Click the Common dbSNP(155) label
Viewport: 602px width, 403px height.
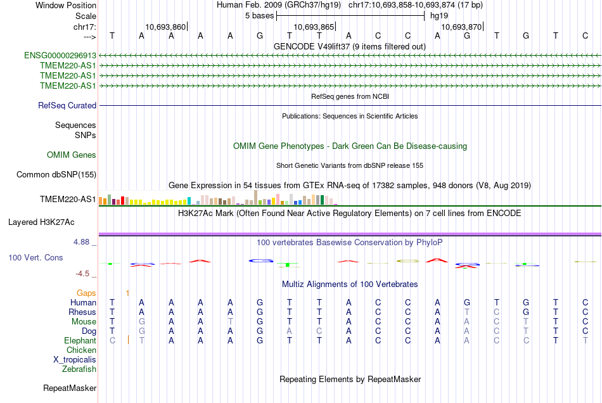tap(56, 175)
